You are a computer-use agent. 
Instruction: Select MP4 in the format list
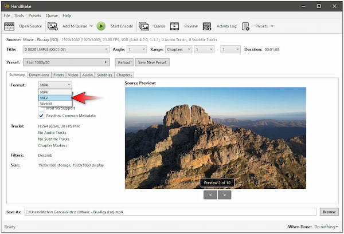point(55,92)
